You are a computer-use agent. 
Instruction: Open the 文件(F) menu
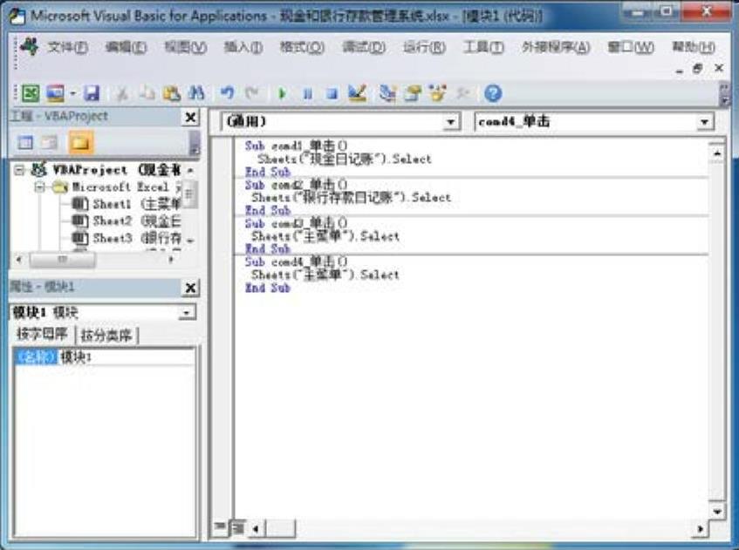[x=67, y=47]
